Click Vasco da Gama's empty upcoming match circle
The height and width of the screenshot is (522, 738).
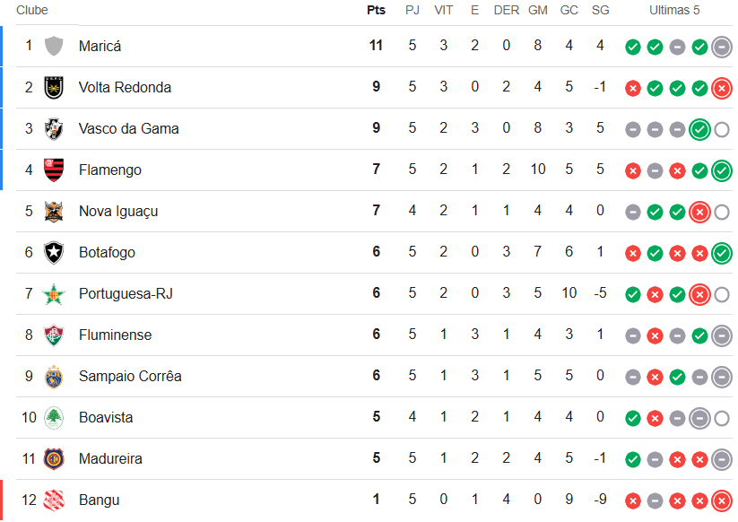pyautogui.click(x=721, y=129)
